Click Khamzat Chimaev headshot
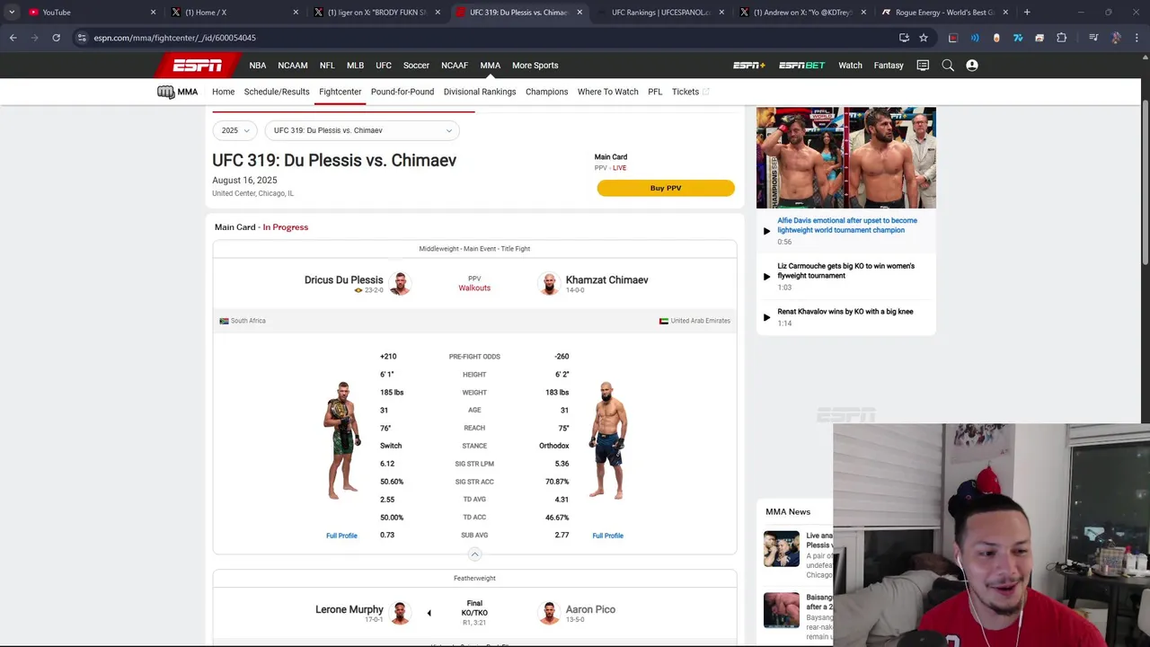 pyautogui.click(x=549, y=283)
